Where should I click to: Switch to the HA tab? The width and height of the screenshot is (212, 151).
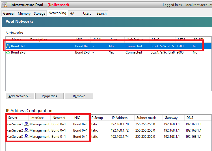pyautogui.click(x=72, y=14)
